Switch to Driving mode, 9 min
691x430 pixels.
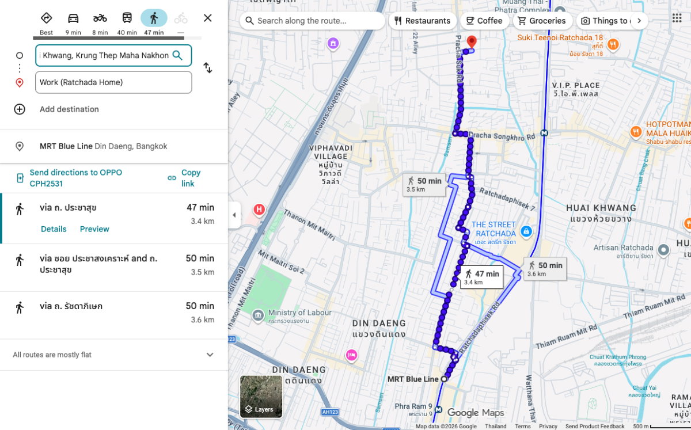tap(73, 18)
